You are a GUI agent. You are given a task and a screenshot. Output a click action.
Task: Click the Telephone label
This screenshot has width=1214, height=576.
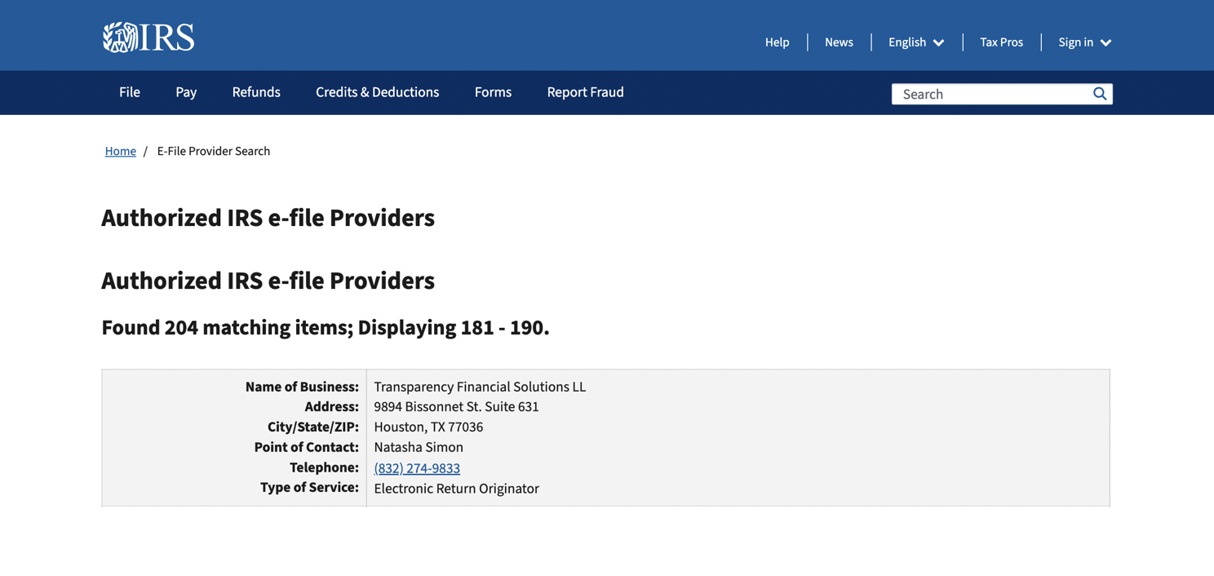pos(324,467)
